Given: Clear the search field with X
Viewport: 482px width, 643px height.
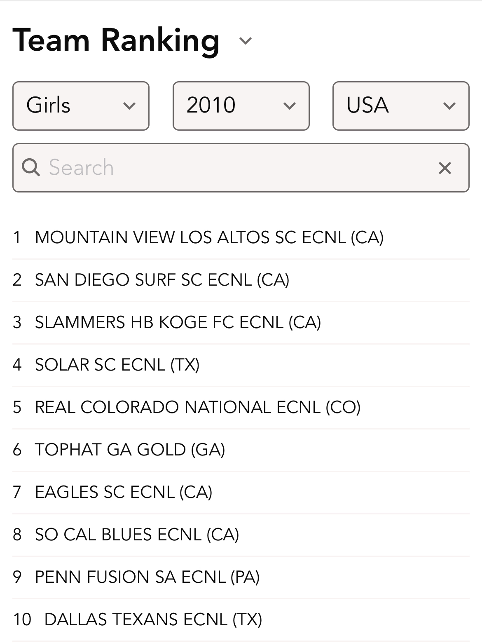Looking at the screenshot, I should coord(445,168).
